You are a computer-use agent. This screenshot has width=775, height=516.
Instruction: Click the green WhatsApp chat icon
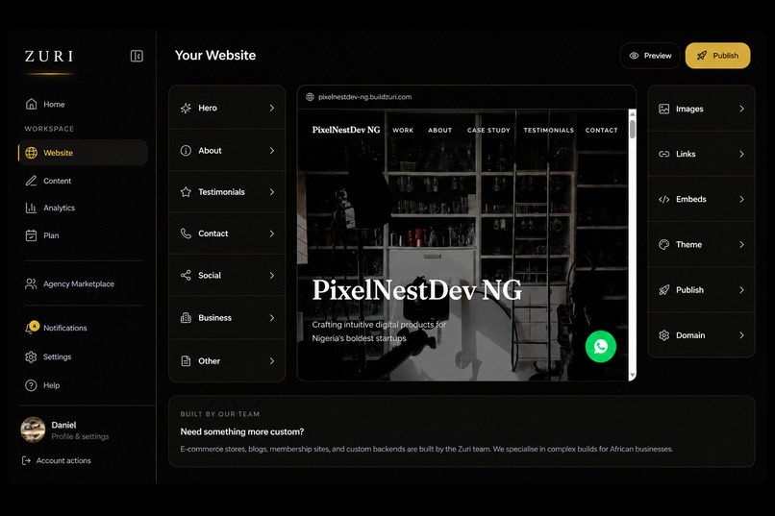(601, 346)
